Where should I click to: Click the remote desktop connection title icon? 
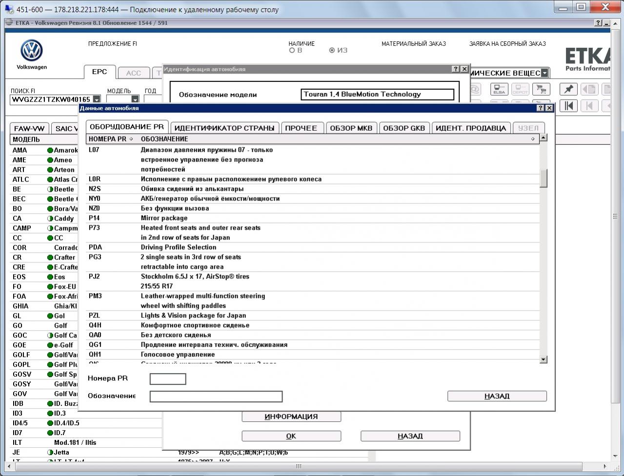pos(9,9)
